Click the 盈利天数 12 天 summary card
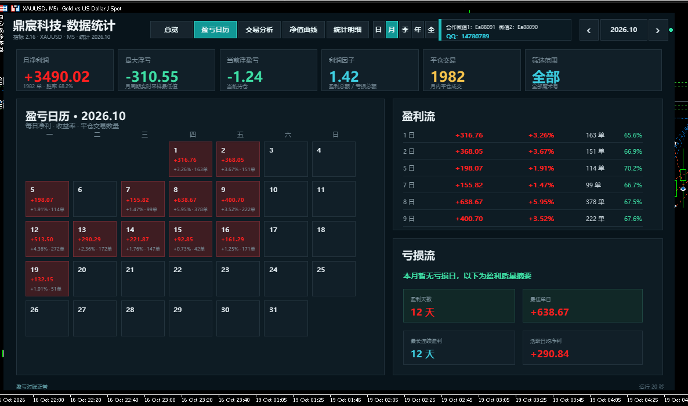This screenshot has width=688, height=406. [459, 306]
